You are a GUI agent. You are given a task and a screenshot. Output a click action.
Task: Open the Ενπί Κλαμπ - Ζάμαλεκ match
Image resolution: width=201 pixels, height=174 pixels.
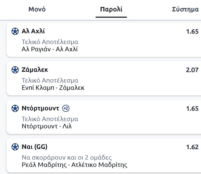click(x=53, y=88)
